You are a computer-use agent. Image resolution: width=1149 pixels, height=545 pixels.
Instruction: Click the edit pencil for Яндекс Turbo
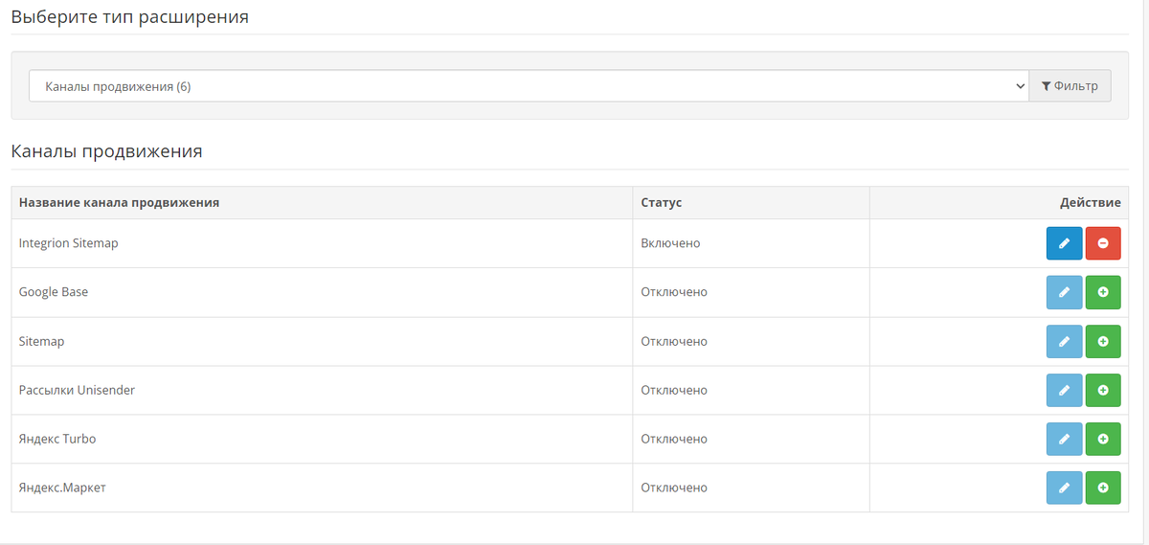click(x=1064, y=439)
